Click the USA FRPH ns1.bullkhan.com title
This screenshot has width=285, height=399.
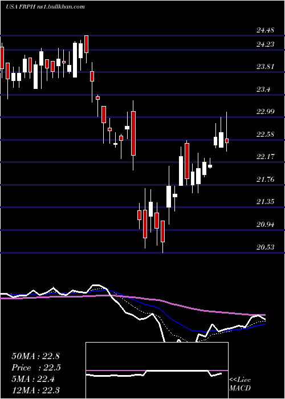[x=45, y=7]
